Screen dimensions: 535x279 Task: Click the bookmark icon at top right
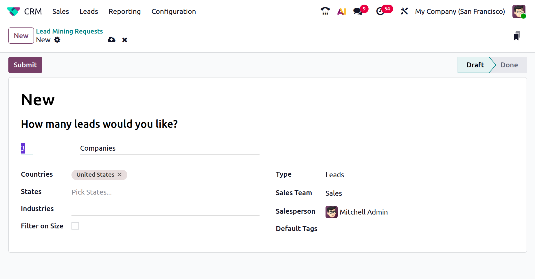coord(517,36)
